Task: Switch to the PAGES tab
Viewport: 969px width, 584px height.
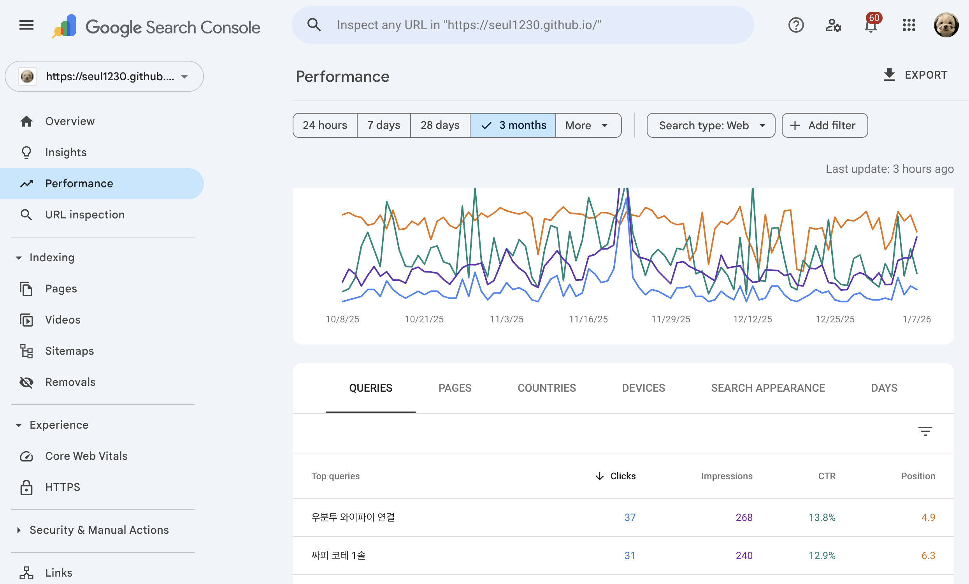Action: [x=455, y=388]
